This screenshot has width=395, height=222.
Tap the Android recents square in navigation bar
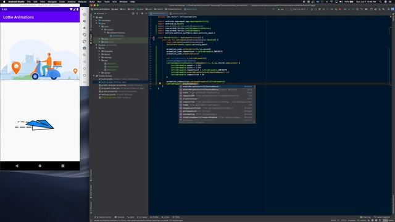(x=63, y=166)
